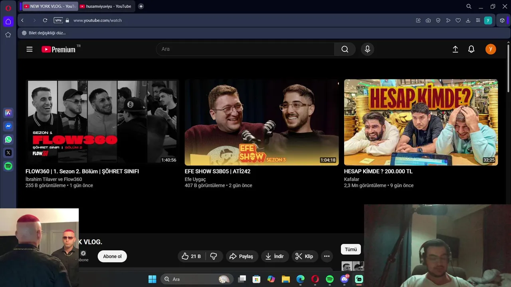Open WhatsApp in the Opera sidebar

click(x=8, y=140)
